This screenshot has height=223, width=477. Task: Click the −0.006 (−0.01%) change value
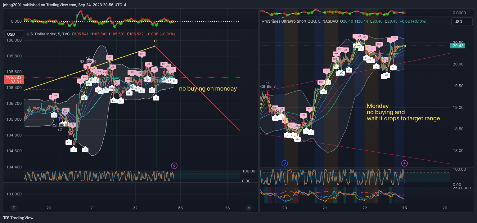pyautogui.click(x=160, y=34)
